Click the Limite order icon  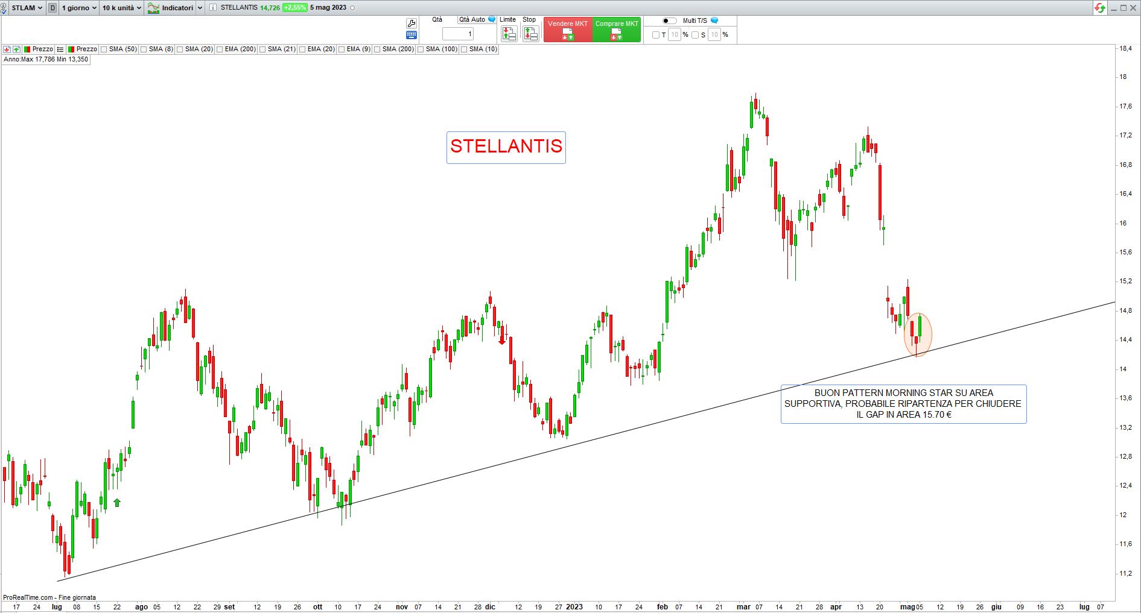coord(509,34)
